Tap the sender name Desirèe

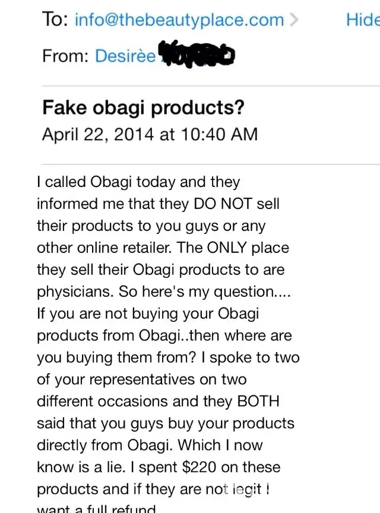coord(125,56)
